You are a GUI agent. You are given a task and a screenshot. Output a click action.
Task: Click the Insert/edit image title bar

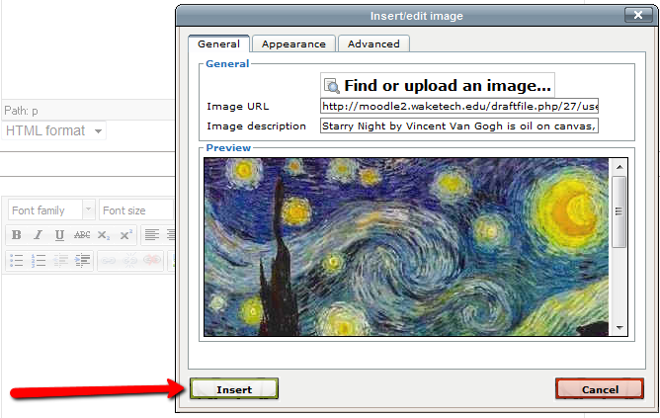[x=416, y=16]
